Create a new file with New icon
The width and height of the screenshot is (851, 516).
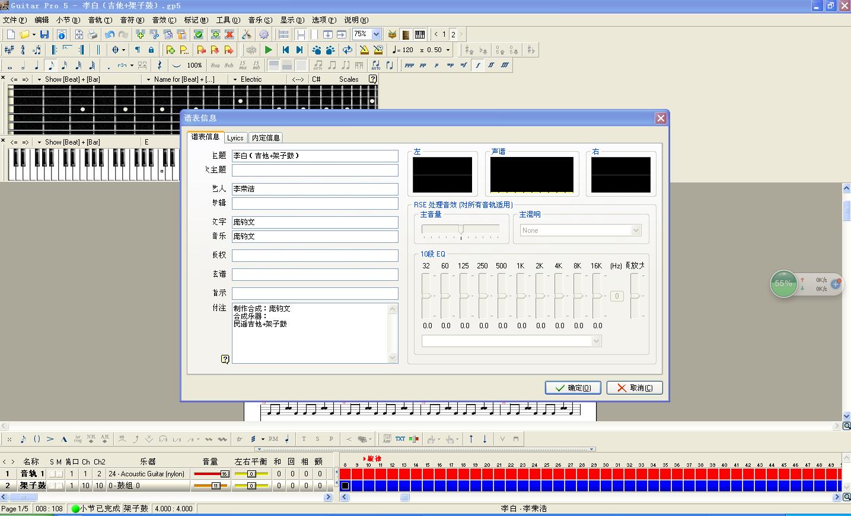pyautogui.click(x=11, y=34)
